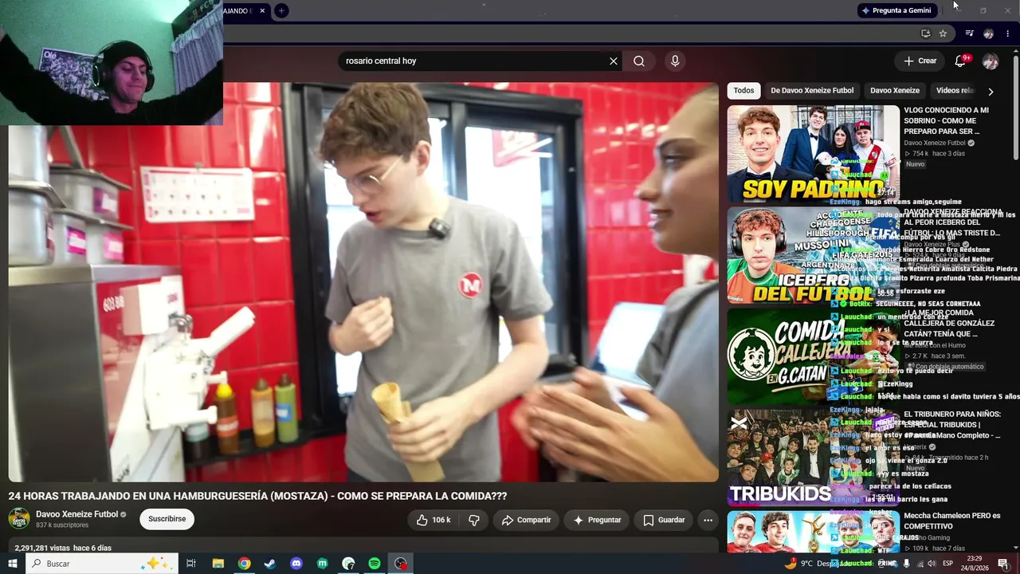Click the install app icon in address bar
Viewport: 1020px width, 574px height.
[925, 33]
